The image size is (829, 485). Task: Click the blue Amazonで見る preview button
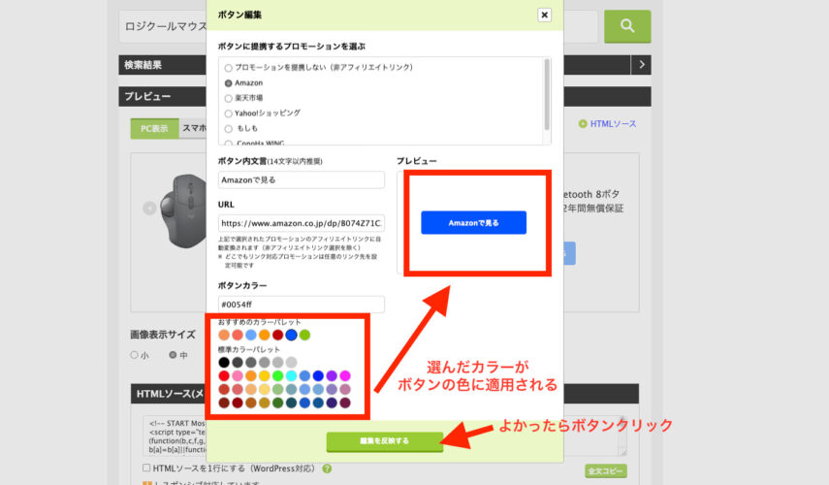click(x=473, y=223)
